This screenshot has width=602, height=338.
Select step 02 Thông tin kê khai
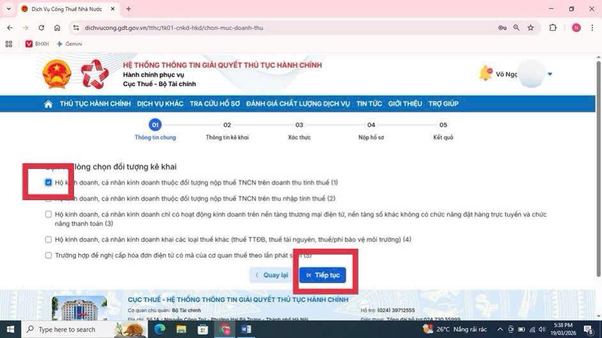coord(228,130)
